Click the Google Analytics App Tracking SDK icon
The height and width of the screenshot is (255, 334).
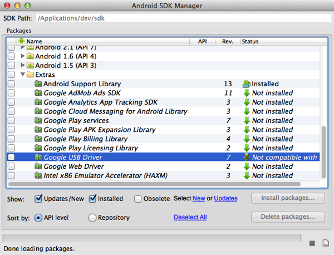(x=38, y=102)
